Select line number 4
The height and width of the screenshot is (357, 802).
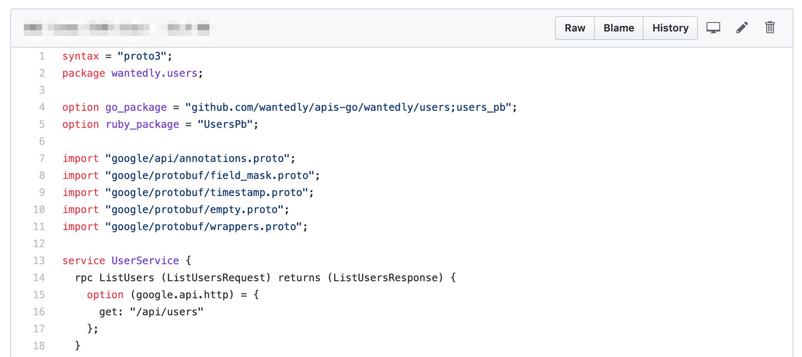[x=42, y=107]
